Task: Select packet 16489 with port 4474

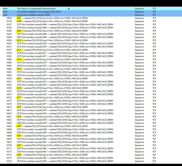Action: pos(91,69)
